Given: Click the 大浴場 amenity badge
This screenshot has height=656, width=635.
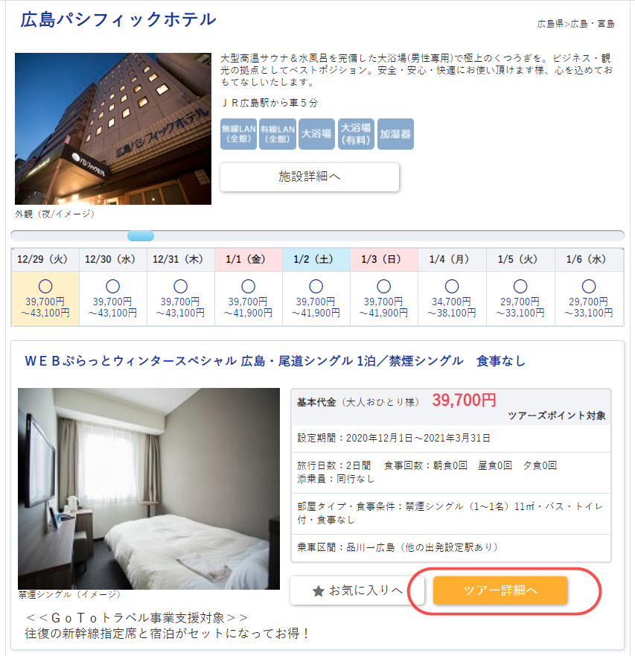Looking at the screenshot, I should pos(316,134).
